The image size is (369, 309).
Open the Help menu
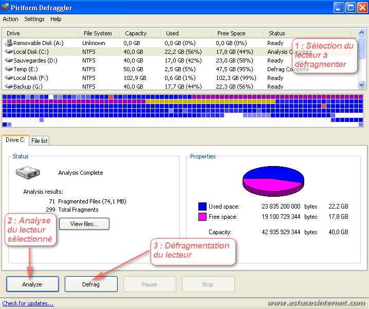(56, 19)
